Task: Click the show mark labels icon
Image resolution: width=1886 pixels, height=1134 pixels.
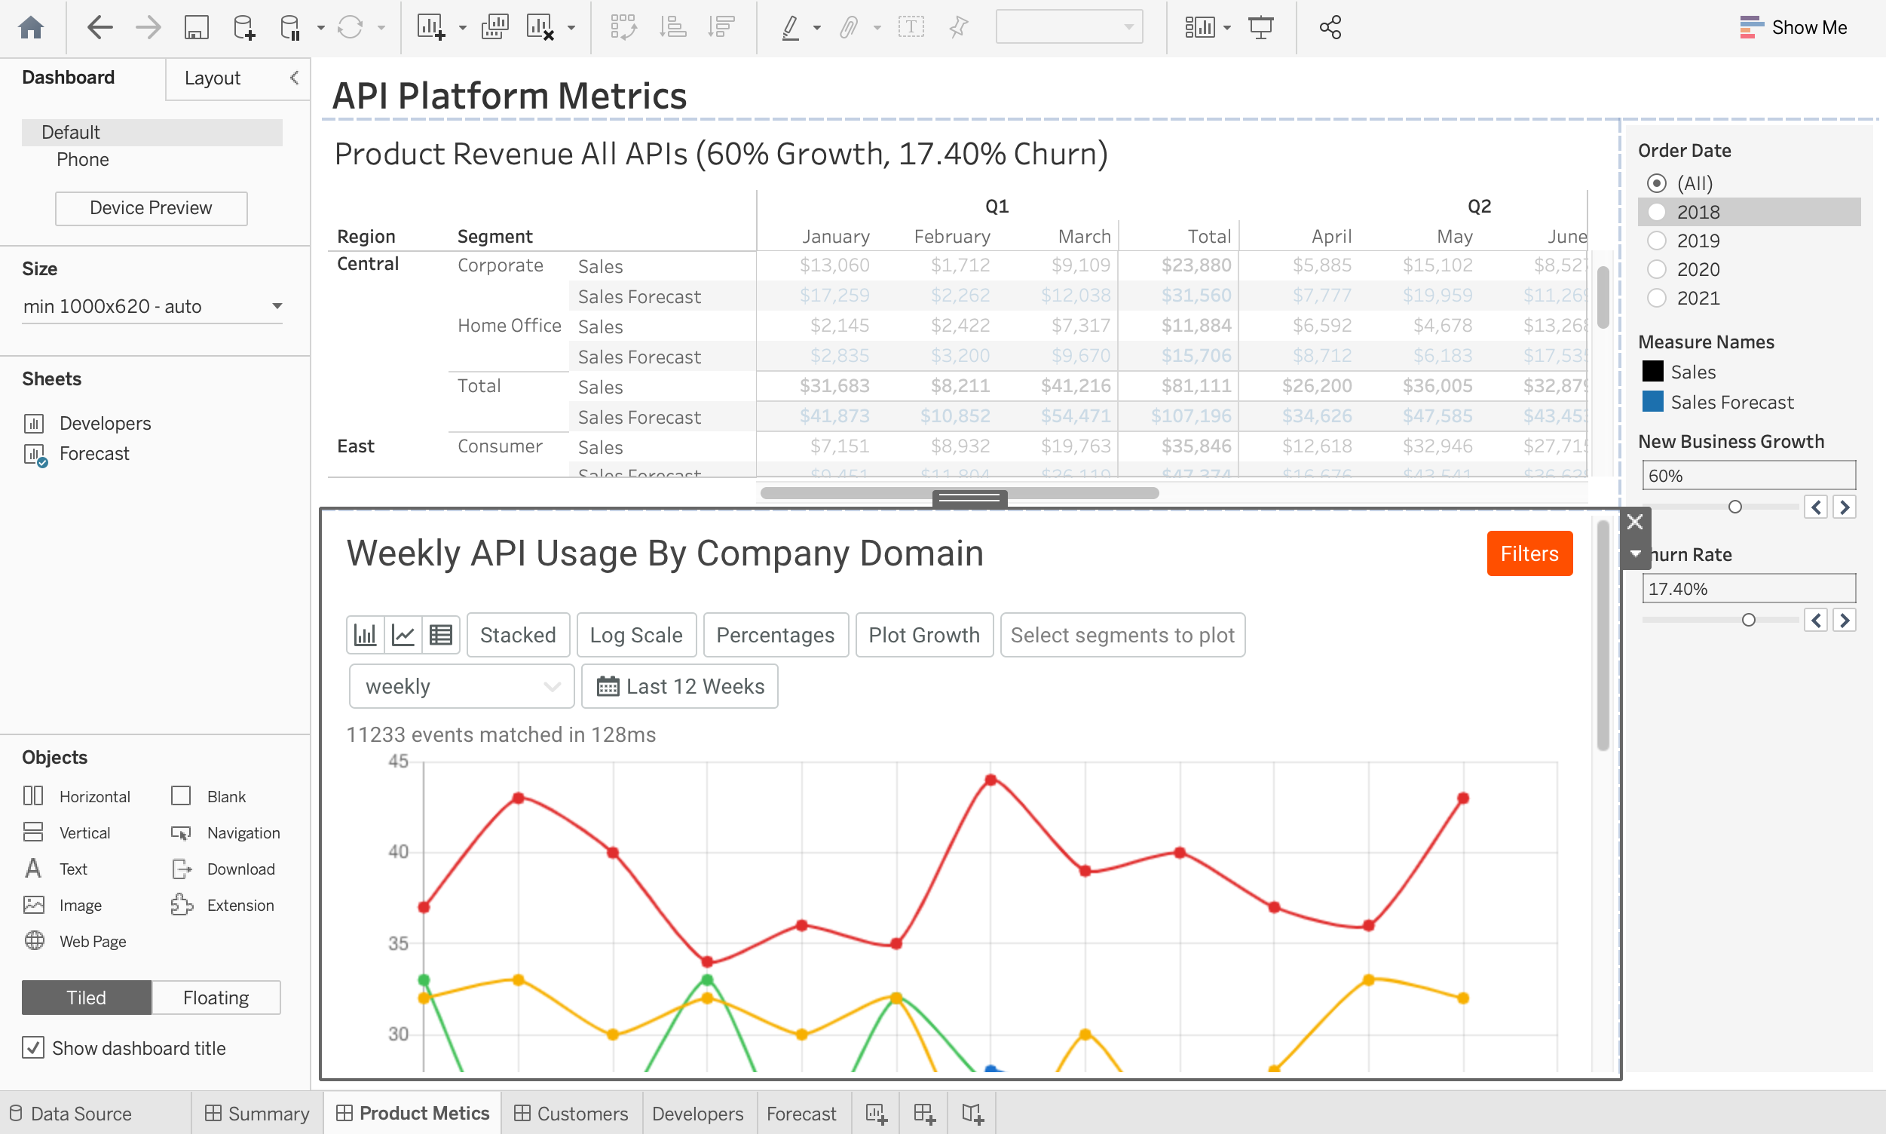Action: click(x=911, y=27)
